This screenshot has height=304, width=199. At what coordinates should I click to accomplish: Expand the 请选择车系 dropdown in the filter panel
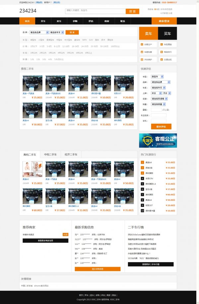click(x=57, y=32)
